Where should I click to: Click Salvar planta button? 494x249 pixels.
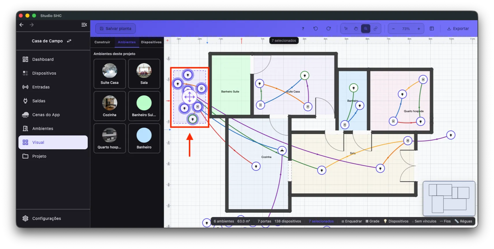tap(115, 29)
